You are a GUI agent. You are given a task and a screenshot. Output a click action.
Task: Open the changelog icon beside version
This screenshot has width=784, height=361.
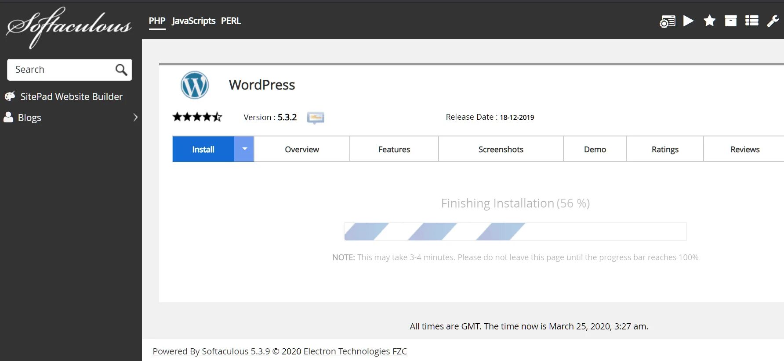click(x=316, y=118)
